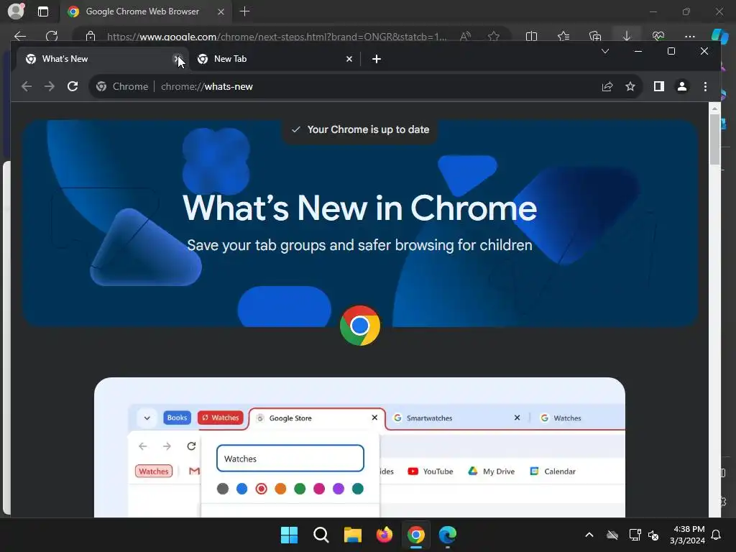
Task: Click My Drive bookmark in illustration
Action: [x=492, y=471]
